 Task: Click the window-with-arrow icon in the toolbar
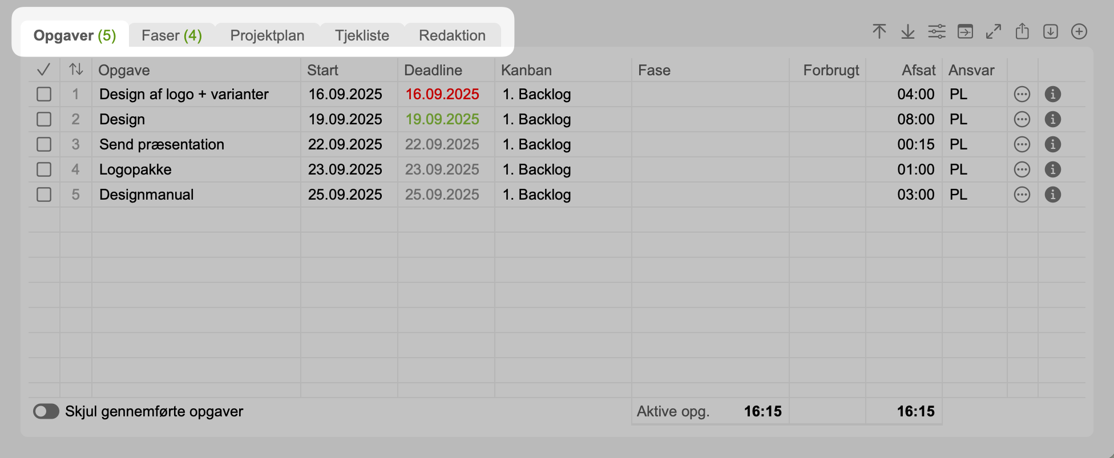click(x=965, y=32)
